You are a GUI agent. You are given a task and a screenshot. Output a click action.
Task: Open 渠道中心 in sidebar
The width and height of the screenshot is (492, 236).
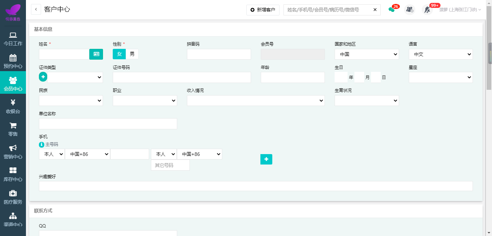13,220
